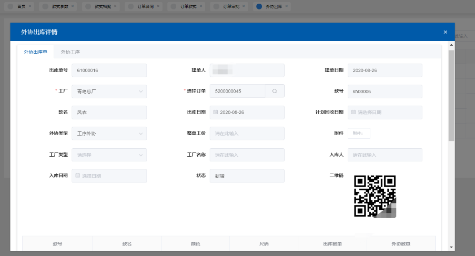Image resolution: width=475 pixels, height=256 pixels.
Task: Click the 工厂名称 input field
Action: (x=247, y=155)
